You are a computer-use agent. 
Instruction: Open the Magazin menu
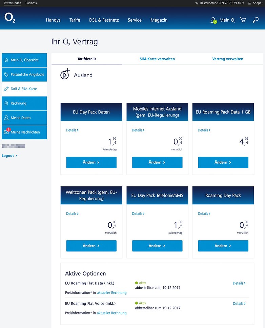point(159,20)
